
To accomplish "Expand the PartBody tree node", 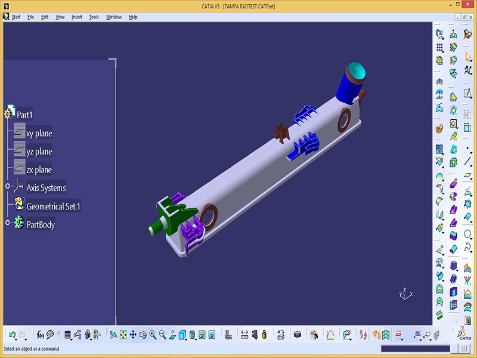I will (8, 223).
